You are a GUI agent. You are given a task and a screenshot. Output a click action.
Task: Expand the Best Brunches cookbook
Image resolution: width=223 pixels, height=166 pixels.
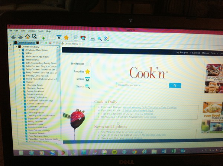pyautogui.click(x=20, y=60)
